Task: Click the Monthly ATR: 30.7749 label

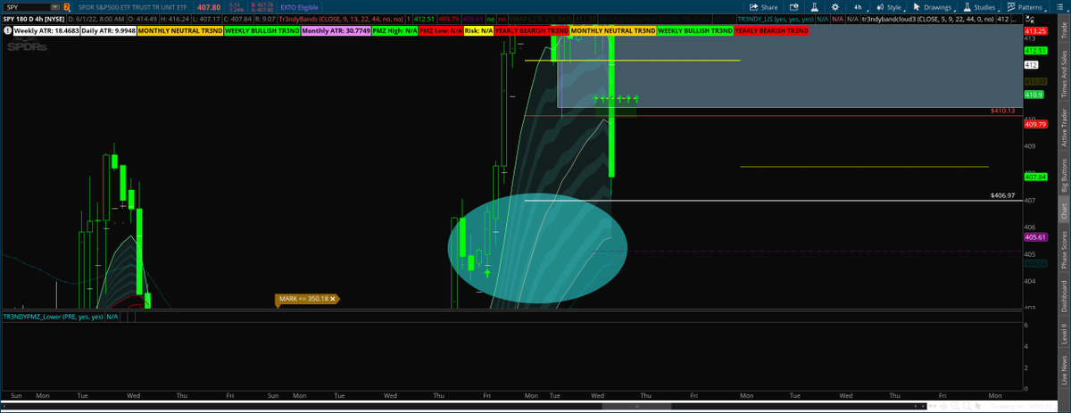Action: [336, 30]
